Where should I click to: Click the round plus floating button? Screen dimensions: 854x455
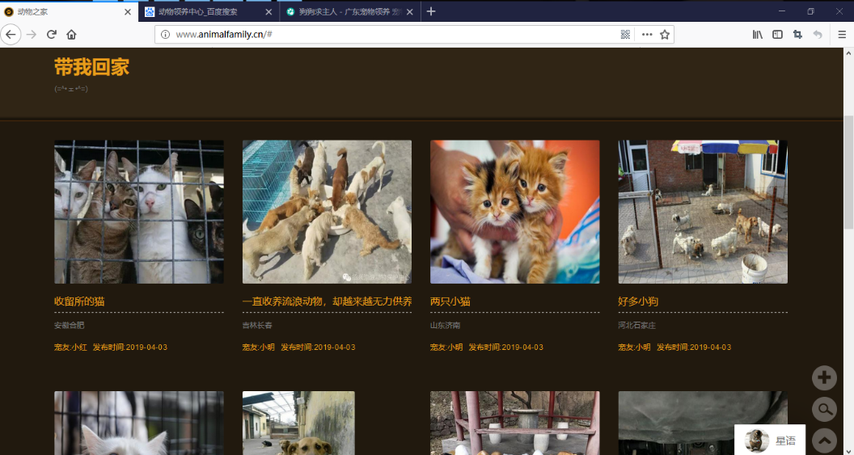coord(825,377)
